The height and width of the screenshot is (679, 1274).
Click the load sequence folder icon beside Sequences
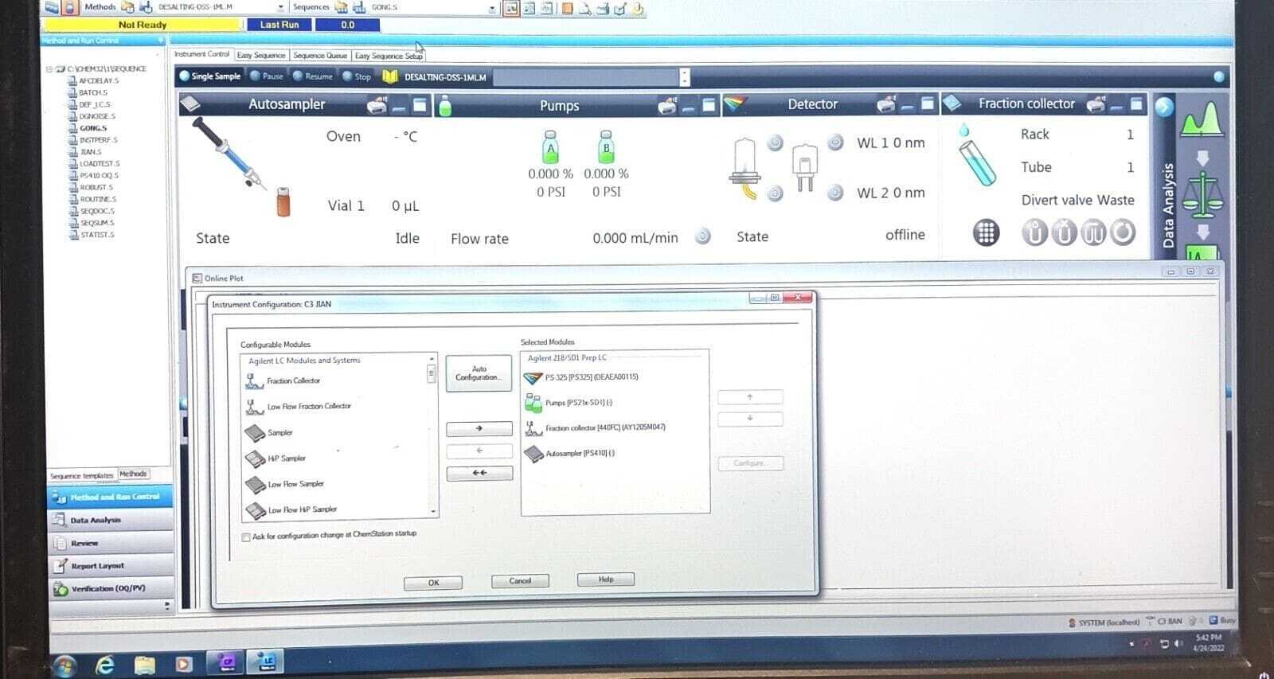(341, 7)
